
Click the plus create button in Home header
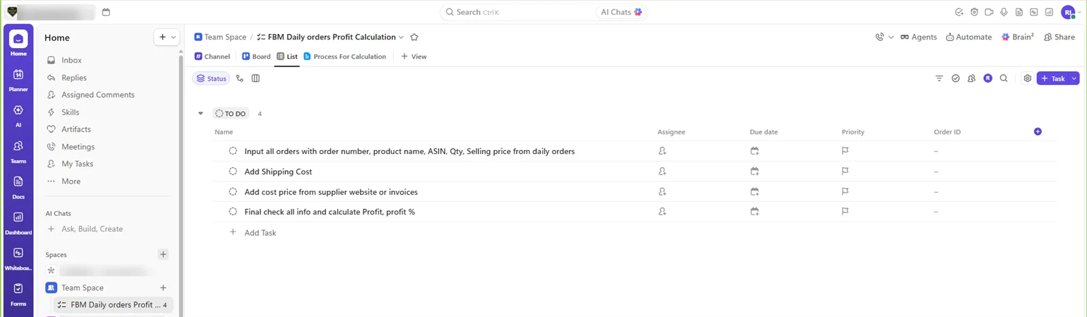click(x=162, y=37)
